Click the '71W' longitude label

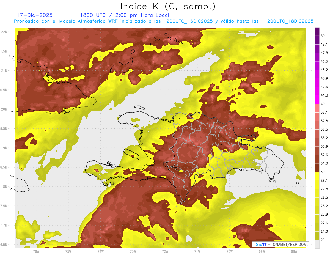(197, 251)
